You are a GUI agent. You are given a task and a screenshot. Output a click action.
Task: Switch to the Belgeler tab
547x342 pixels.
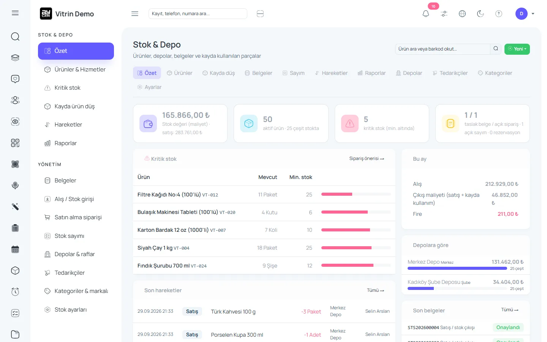[259, 73]
